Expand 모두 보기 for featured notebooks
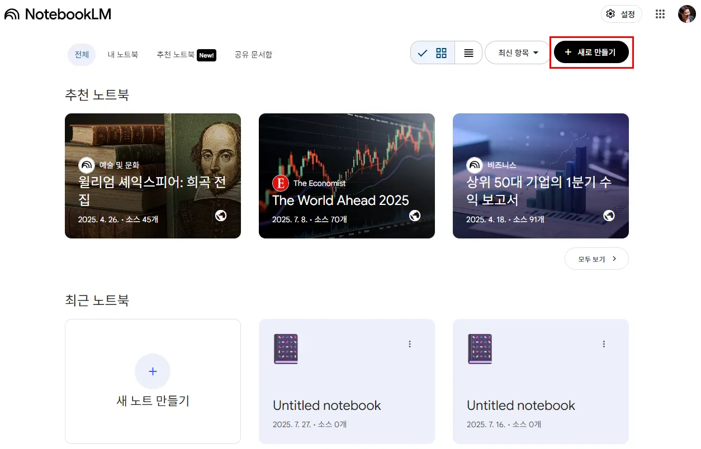This screenshot has width=701, height=449. tap(591, 259)
